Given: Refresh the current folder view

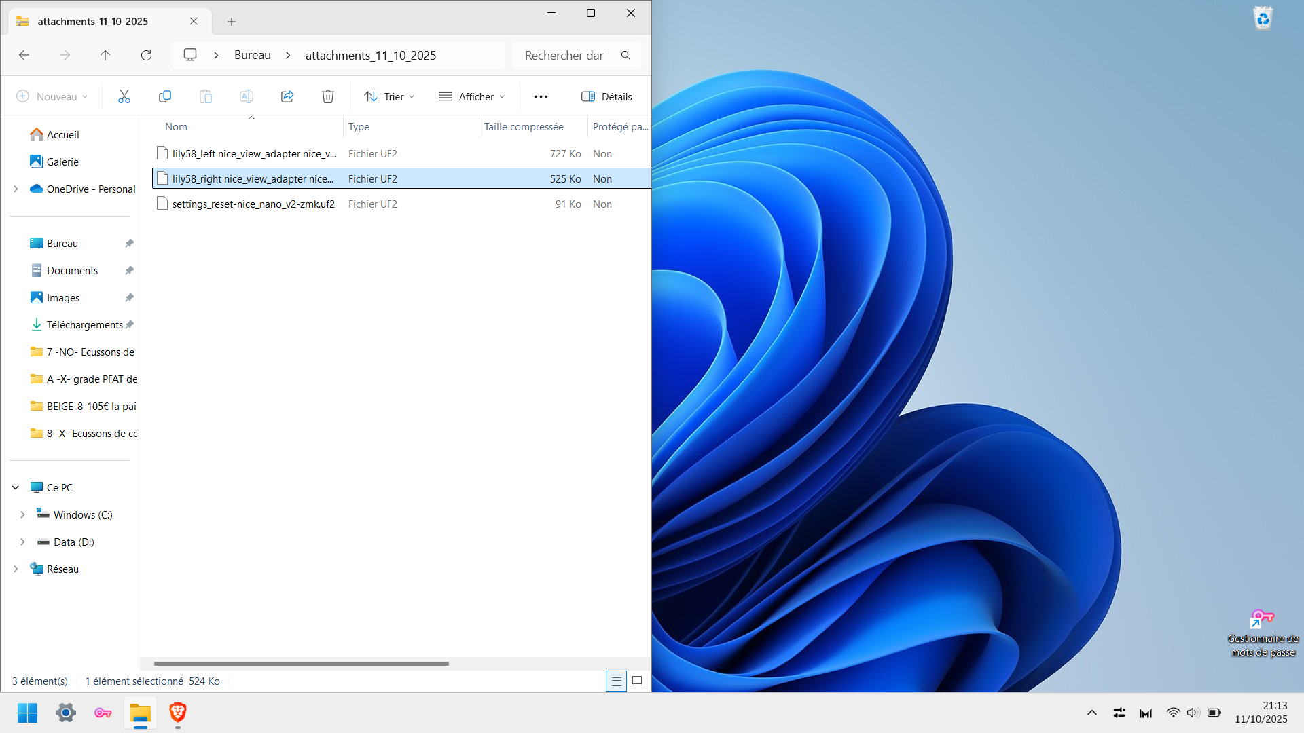Looking at the screenshot, I should 146,55.
